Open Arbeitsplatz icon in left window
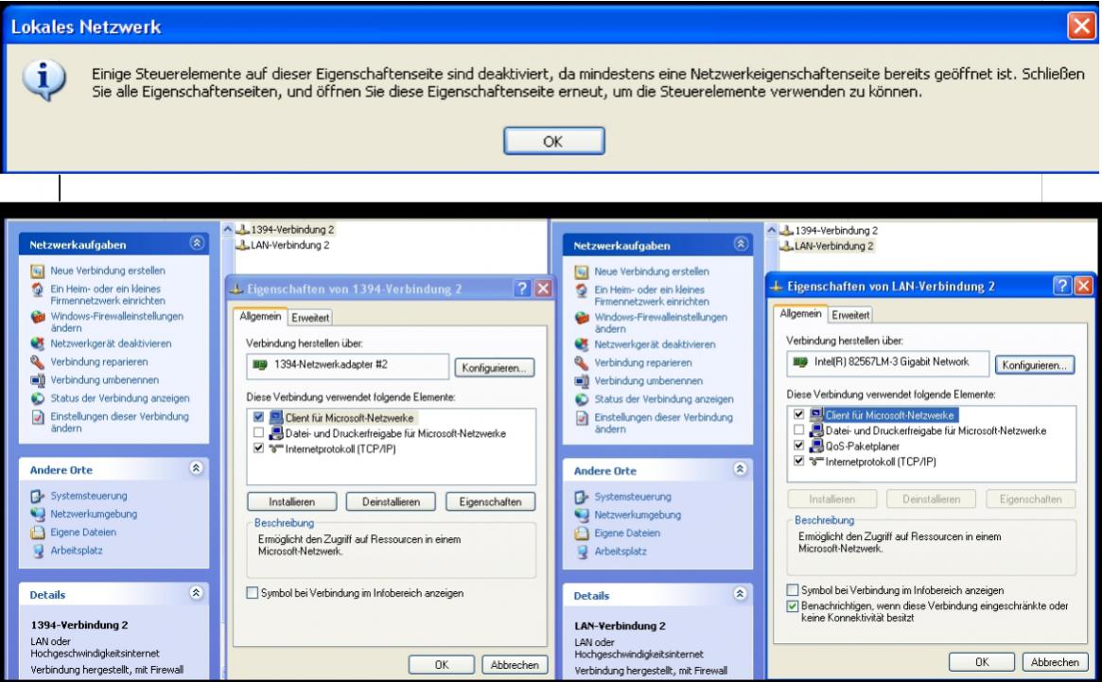The image size is (1102, 682). point(37,551)
